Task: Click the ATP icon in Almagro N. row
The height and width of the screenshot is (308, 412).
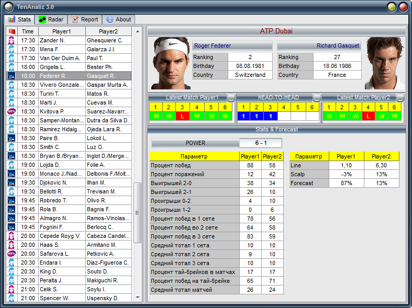Action: [x=12, y=218]
